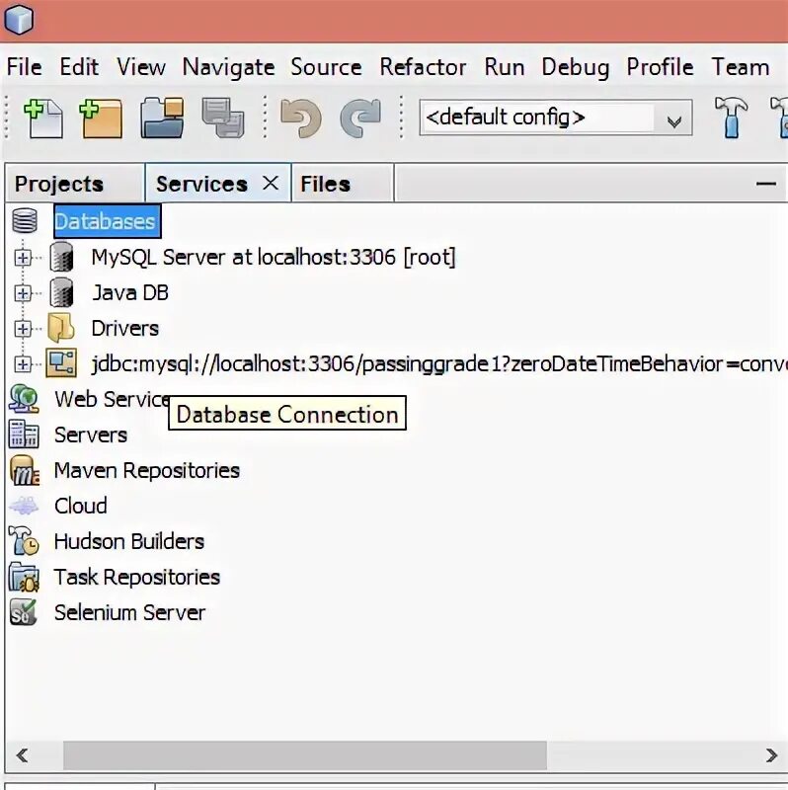Viewport: 788px width, 790px height.
Task: Click the New Project toolbar icon
Action: click(101, 118)
